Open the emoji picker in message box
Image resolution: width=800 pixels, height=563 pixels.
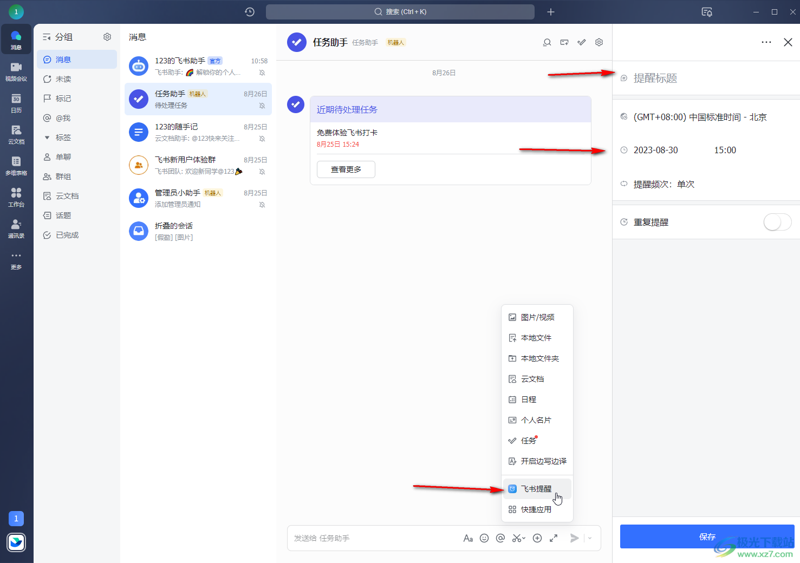tap(484, 538)
